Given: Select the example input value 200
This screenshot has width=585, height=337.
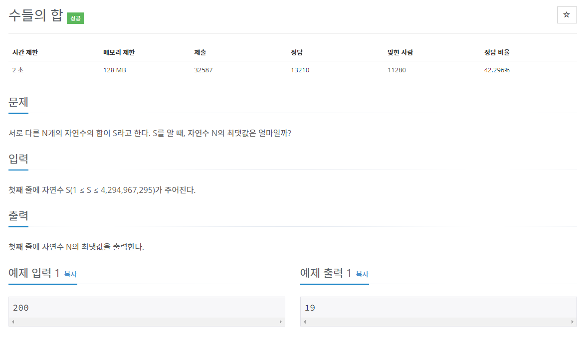Looking at the screenshot, I should 21,308.
